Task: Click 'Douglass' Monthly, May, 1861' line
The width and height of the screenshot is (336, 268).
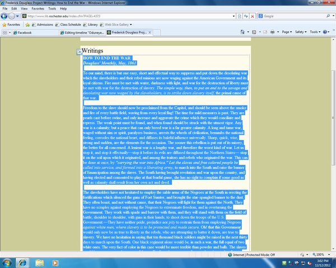Action: pyautogui.click(x=110, y=63)
